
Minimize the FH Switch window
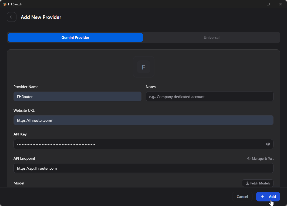tap(256, 4)
